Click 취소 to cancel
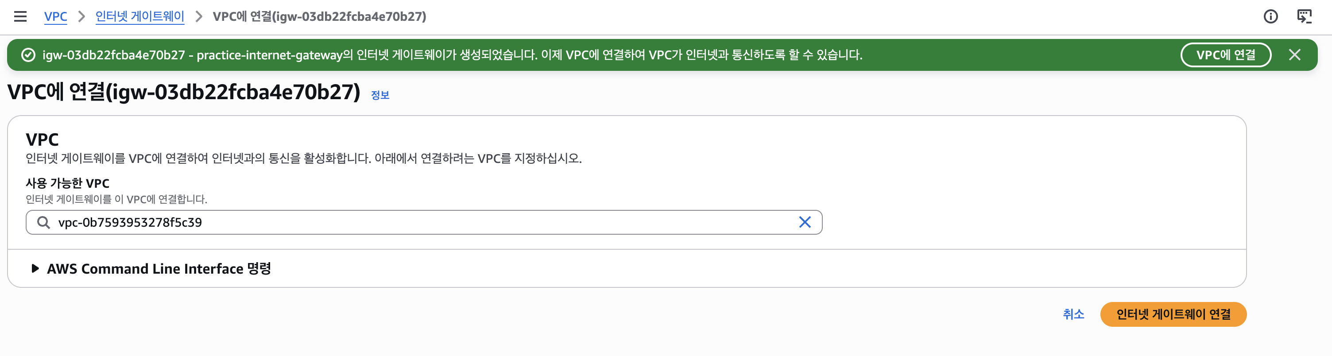The height and width of the screenshot is (356, 1332). 1073,314
